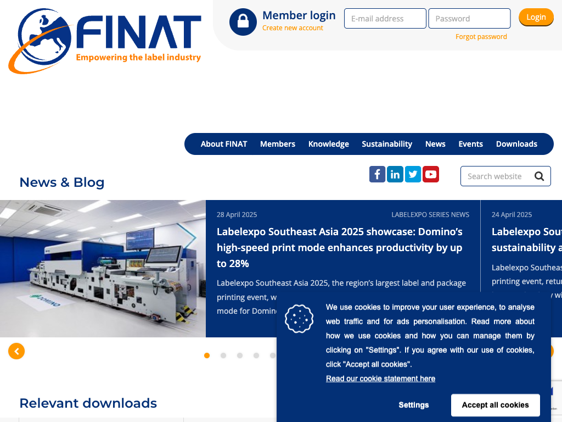
Task: Open the LinkedIn social icon
Action: click(395, 174)
